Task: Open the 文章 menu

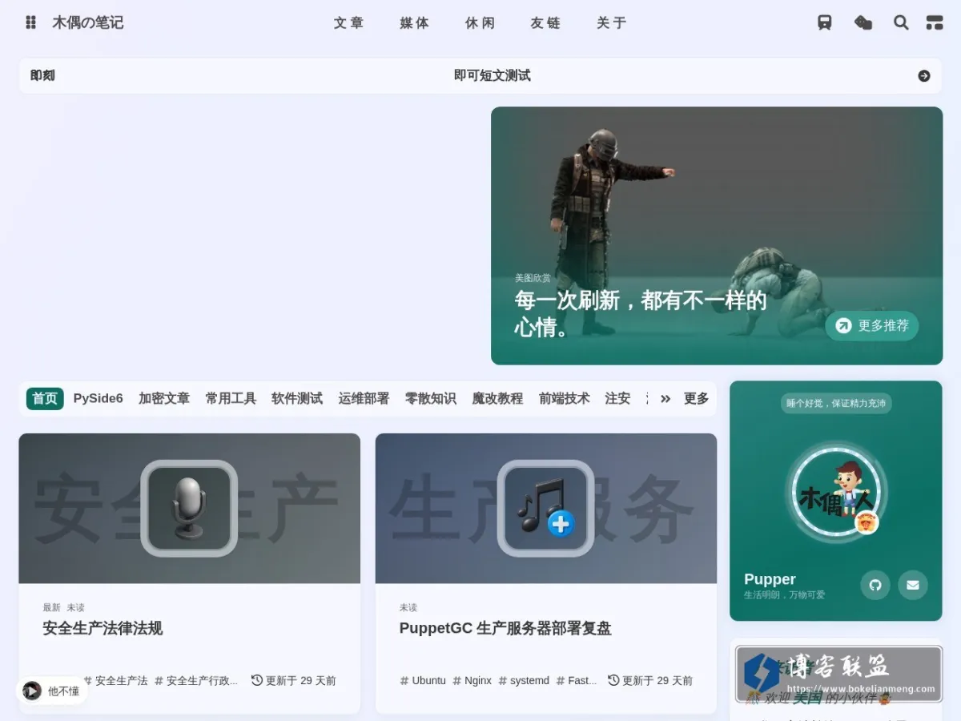Action: pyautogui.click(x=348, y=23)
